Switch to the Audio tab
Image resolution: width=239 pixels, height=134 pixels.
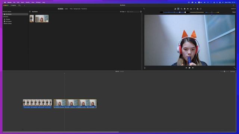[66, 9]
